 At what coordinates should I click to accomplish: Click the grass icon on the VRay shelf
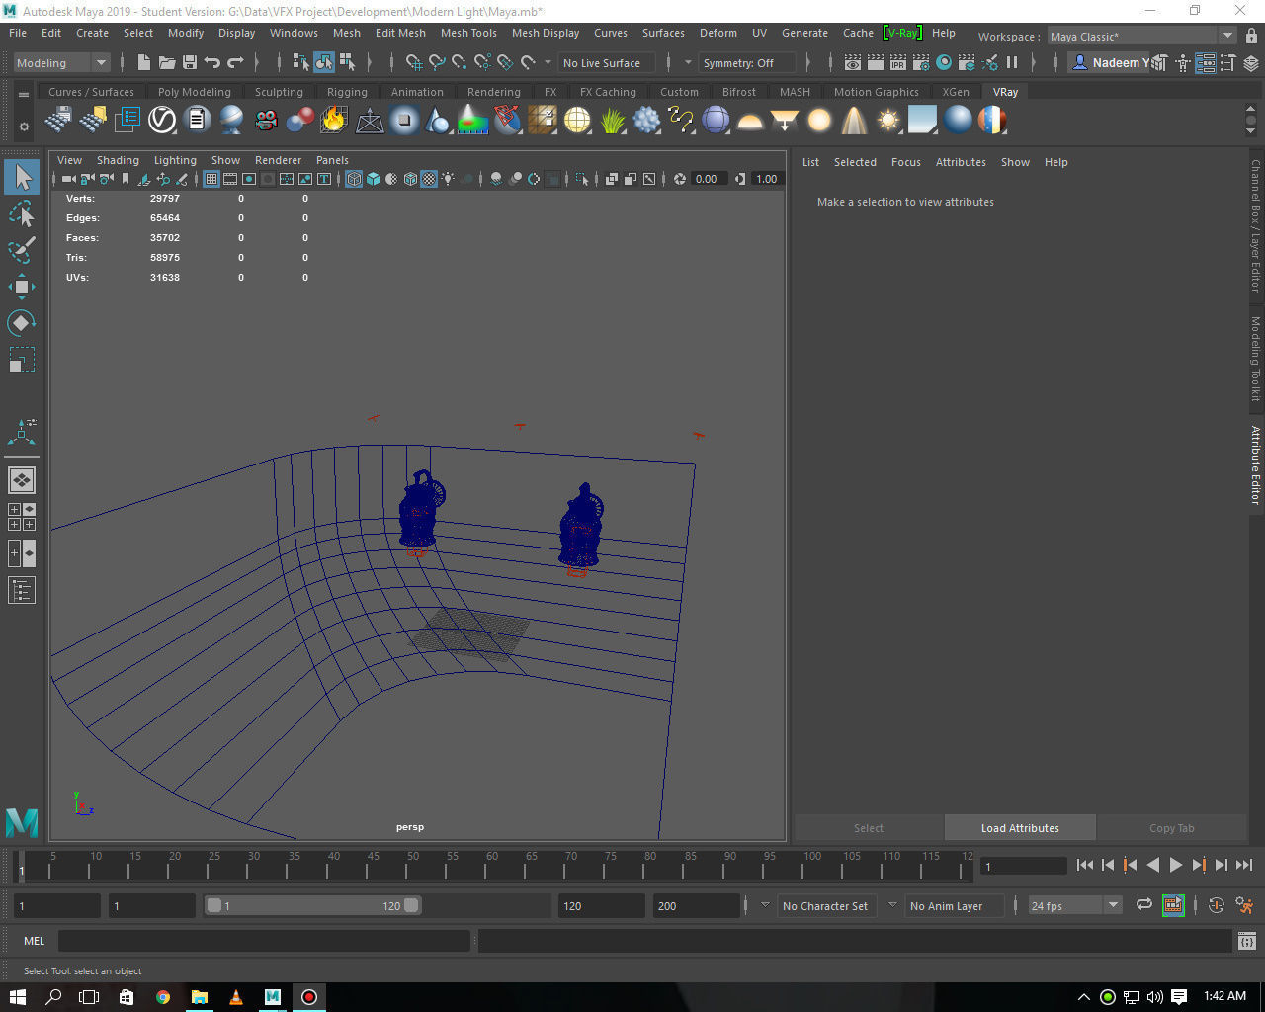613,121
